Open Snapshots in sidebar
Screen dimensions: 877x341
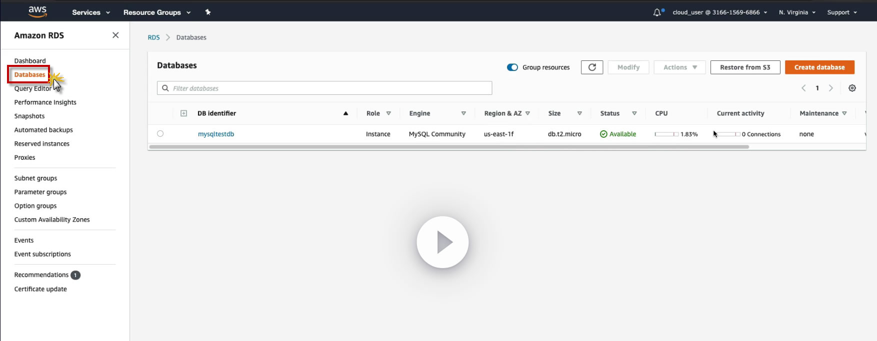pyautogui.click(x=29, y=116)
